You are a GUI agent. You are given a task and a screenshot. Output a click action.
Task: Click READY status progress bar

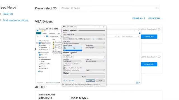click(x=84, y=76)
